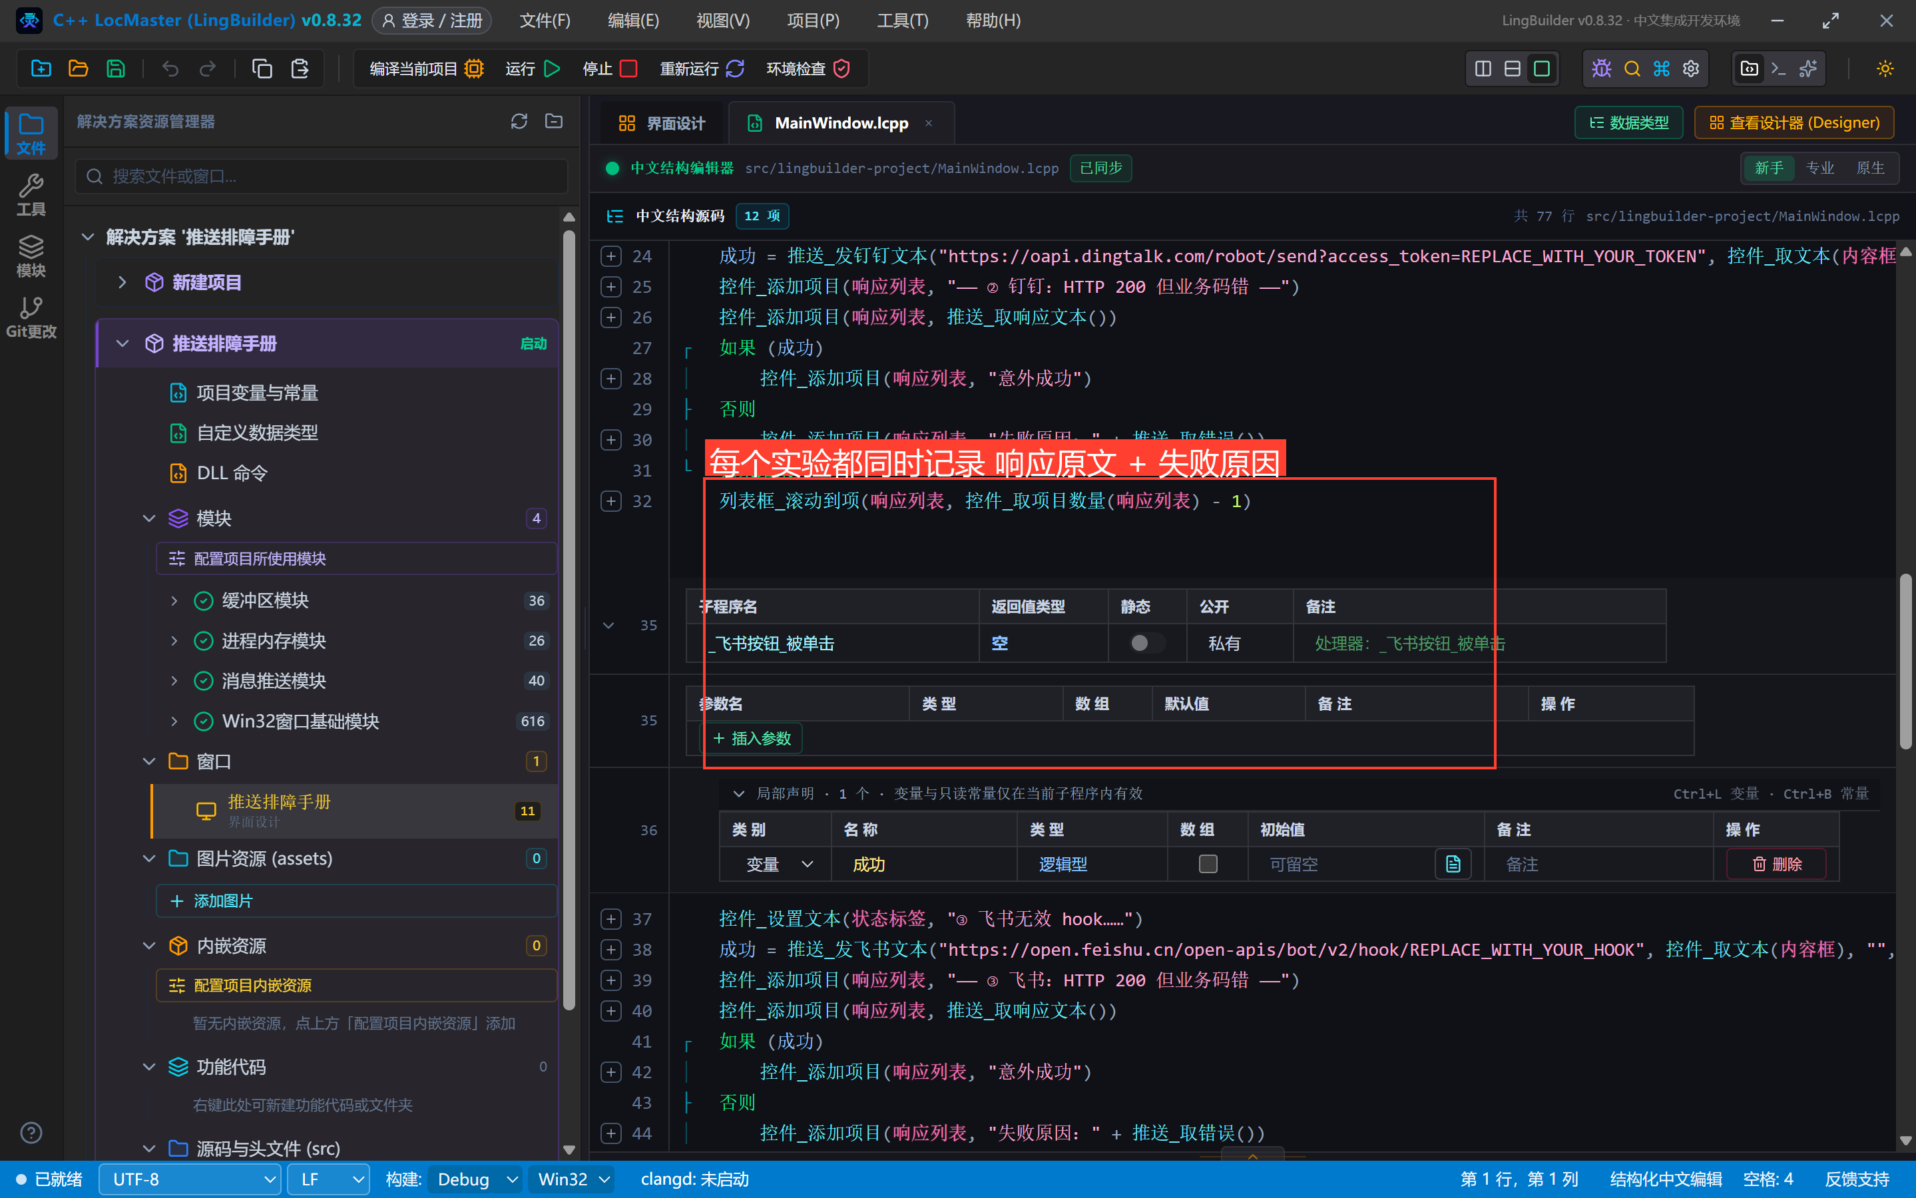Click the new project icon in toolbar
This screenshot has height=1198, width=1916.
(x=41, y=69)
